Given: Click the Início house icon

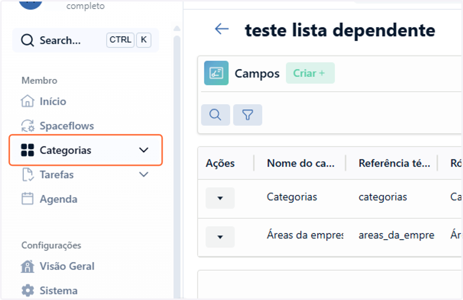Looking at the screenshot, I should tap(27, 102).
